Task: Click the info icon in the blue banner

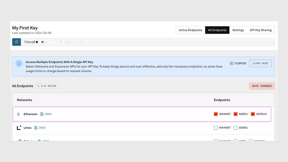Action: click(19, 64)
